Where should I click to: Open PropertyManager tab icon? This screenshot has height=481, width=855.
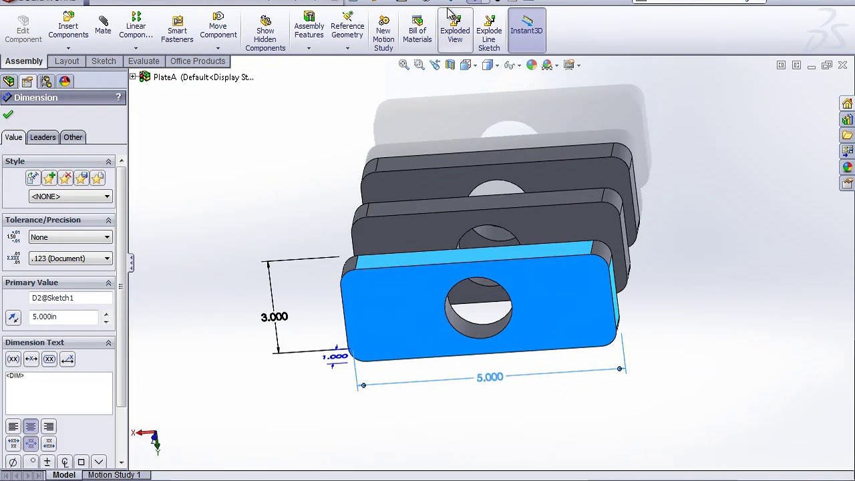(27, 81)
